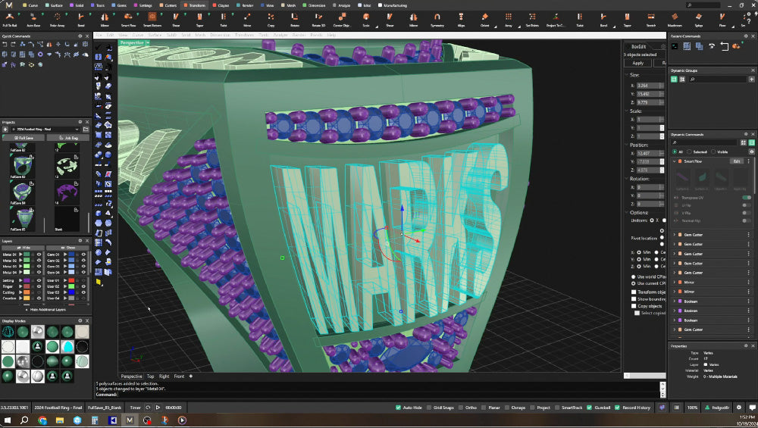Open Windows Start menu
The width and height of the screenshot is (758, 428).
tap(8, 420)
